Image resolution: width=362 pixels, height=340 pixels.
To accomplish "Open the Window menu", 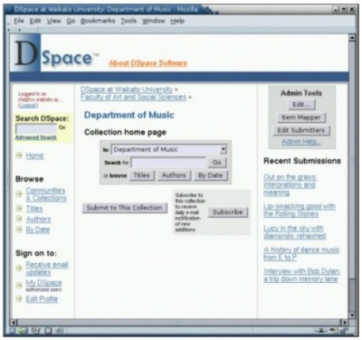I will (154, 21).
